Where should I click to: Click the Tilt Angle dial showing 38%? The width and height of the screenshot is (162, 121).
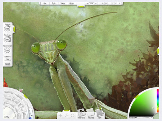7,40
